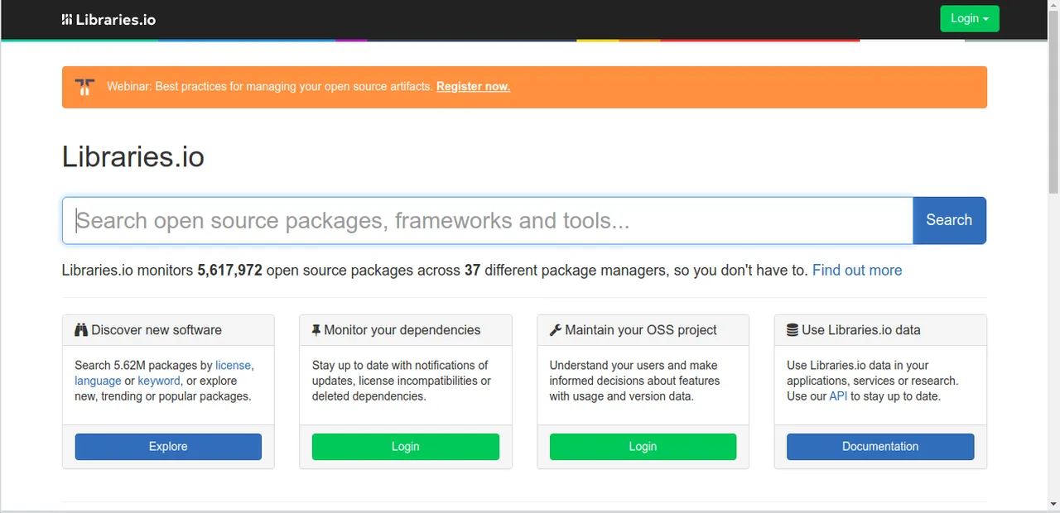Image resolution: width=1060 pixels, height=513 pixels.
Task: Click the database icon beside Use Libraries.io data
Action: [793, 330]
